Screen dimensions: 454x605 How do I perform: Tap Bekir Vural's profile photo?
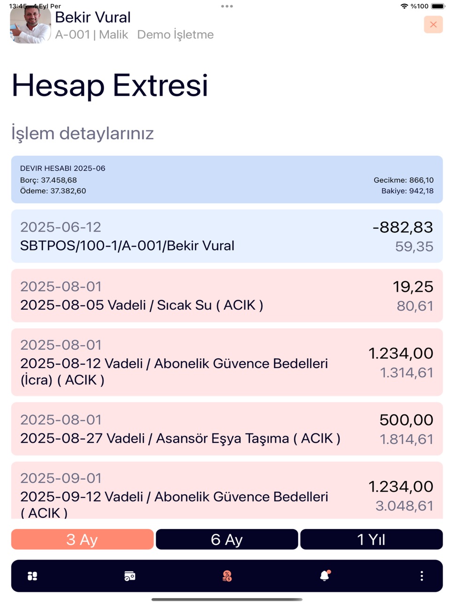31,24
